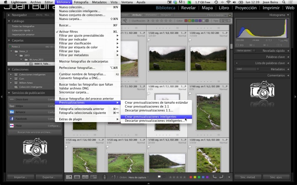Select the stream photo thumbnail 1/160 f/6,5

(x=208, y=112)
